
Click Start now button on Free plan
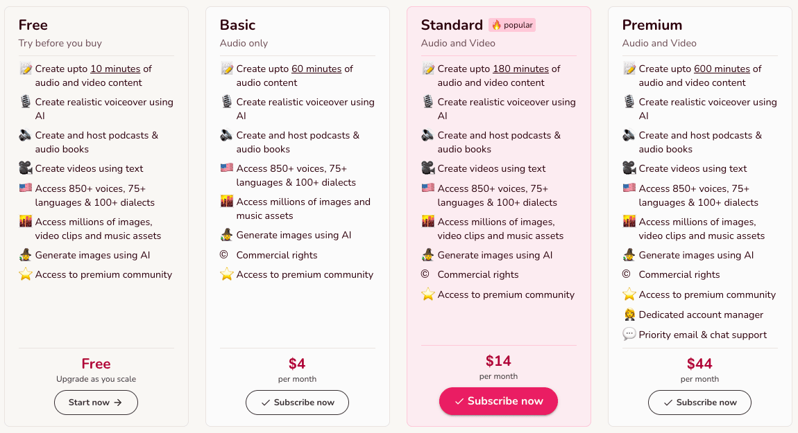pos(96,403)
